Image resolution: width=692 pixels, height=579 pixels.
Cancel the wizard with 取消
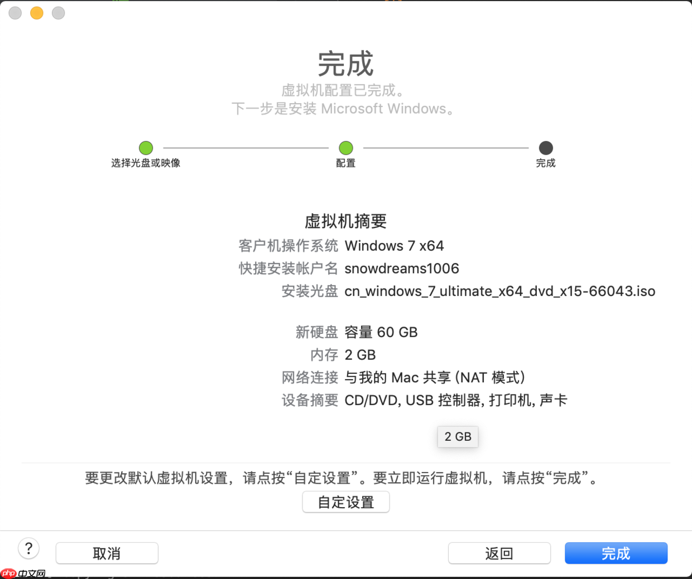point(107,553)
